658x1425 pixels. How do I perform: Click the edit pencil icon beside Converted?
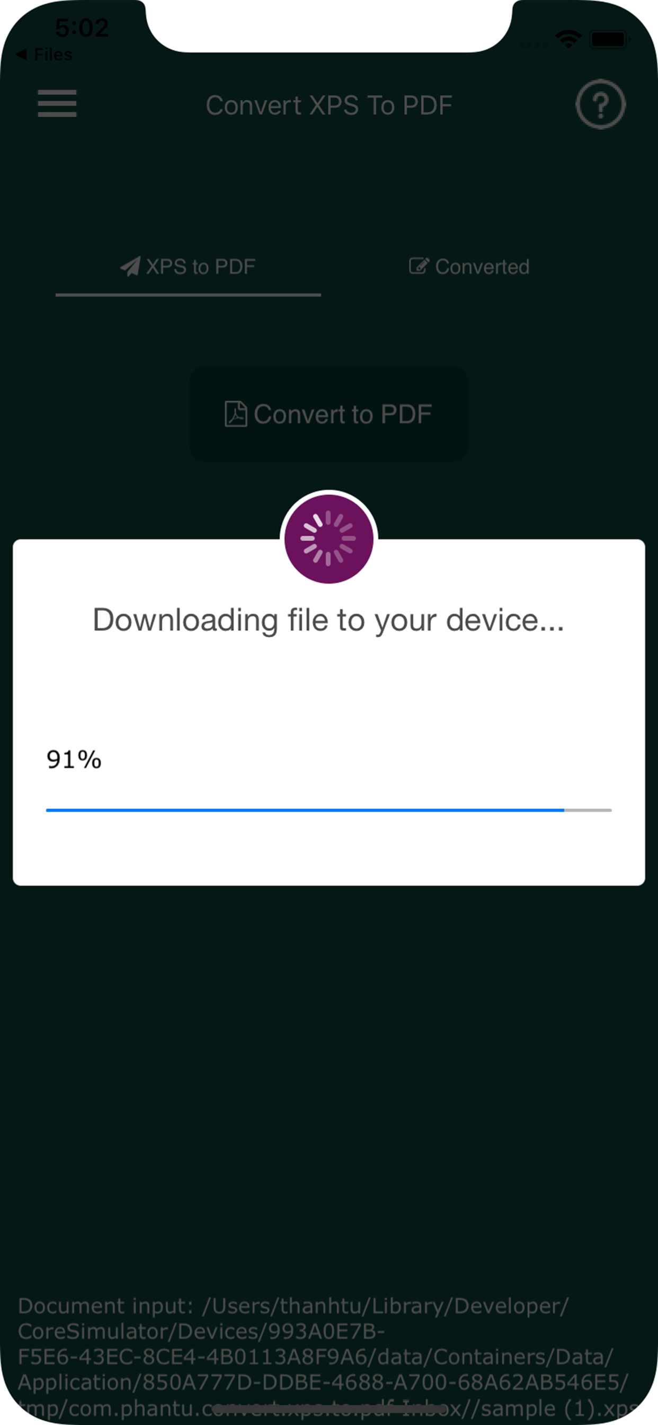(x=419, y=266)
